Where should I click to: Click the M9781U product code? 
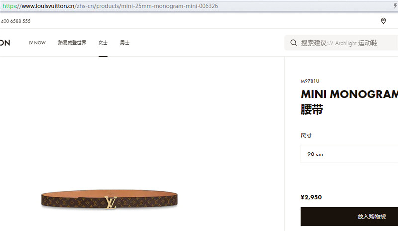pos(310,81)
